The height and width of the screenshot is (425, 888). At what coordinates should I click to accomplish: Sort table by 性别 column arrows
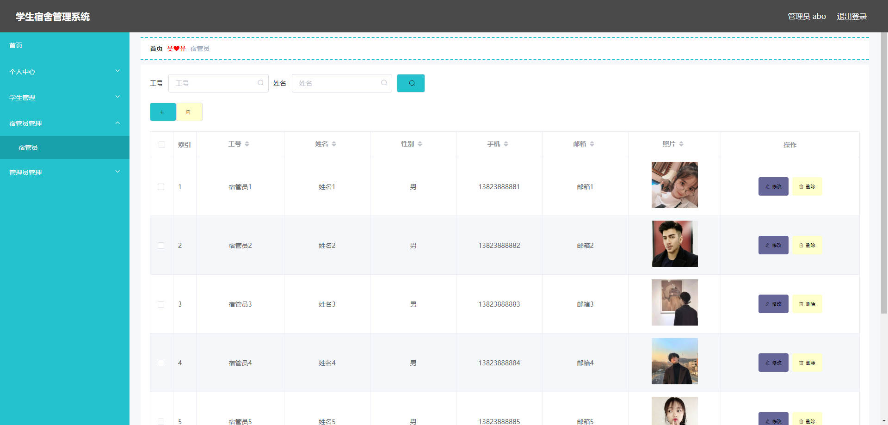(x=420, y=144)
